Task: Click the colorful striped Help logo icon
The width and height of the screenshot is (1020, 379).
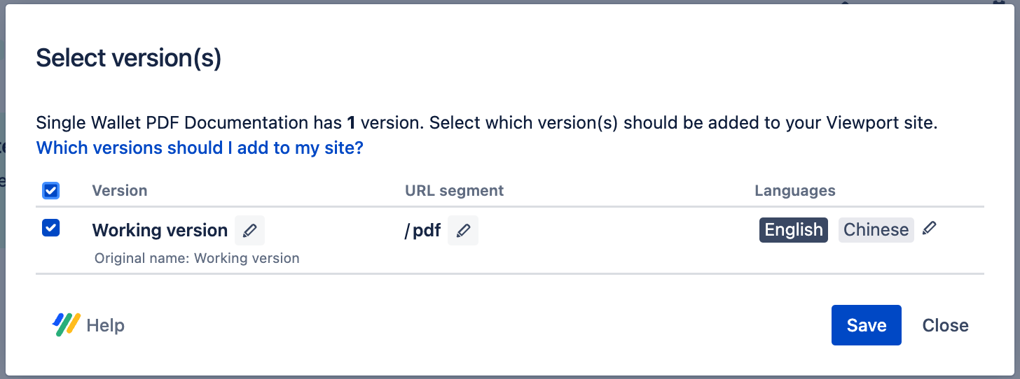Action: [67, 324]
